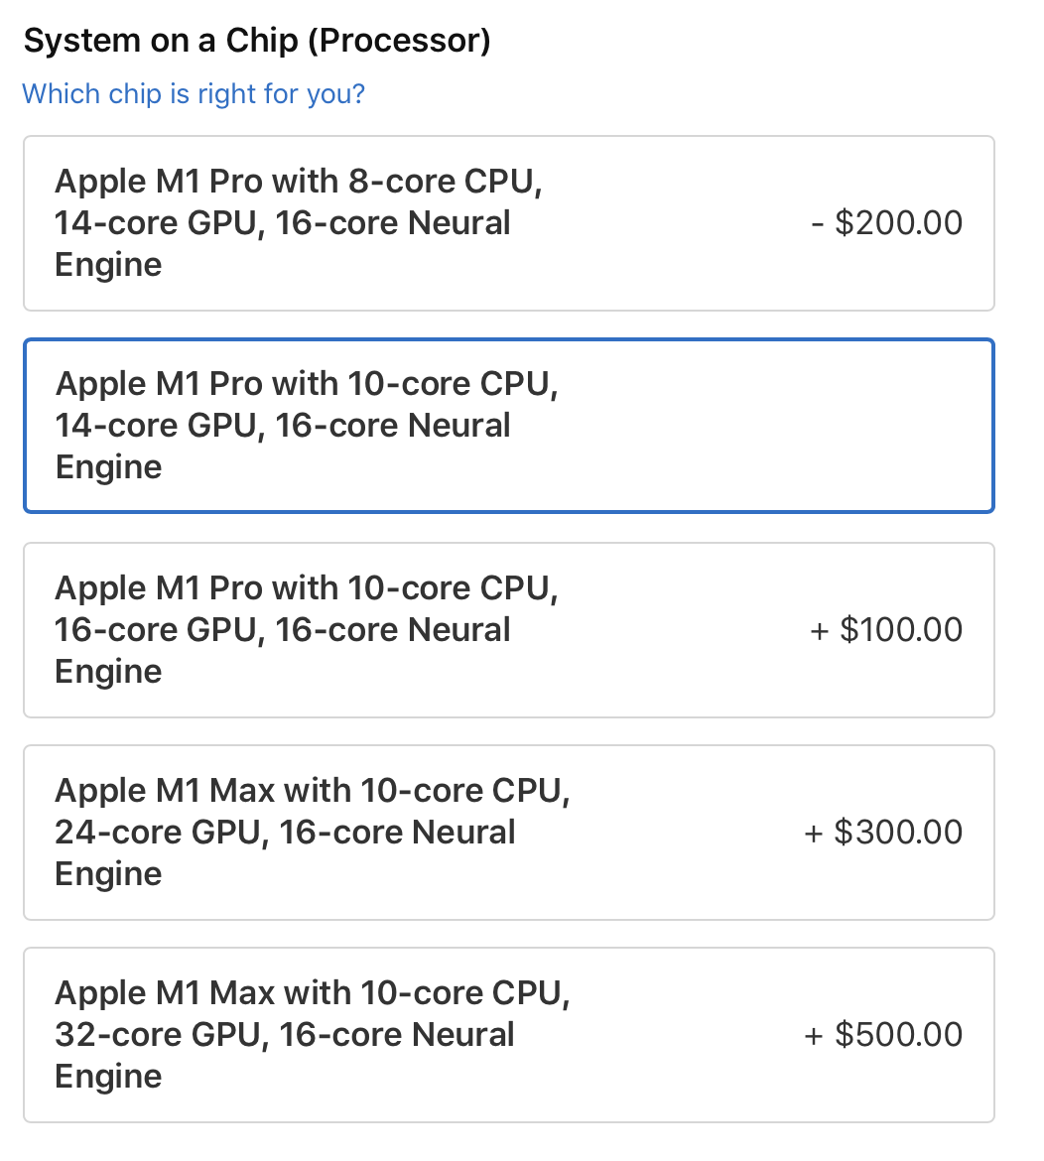This screenshot has width=1044, height=1161.
Task: Click "Apple M1 Pro with 8-core CPU," text
Action: [298, 182]
